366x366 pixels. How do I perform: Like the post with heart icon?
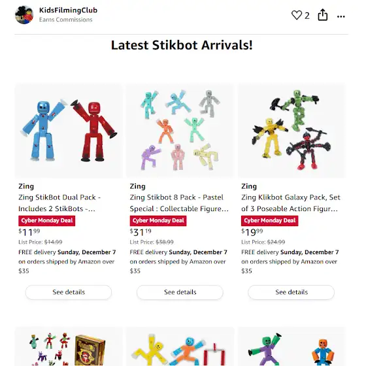[x=297, y=16]
